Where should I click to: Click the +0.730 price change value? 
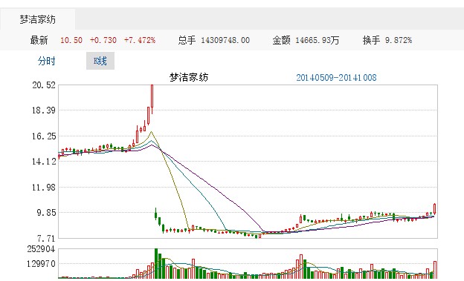(x=103, y=40)
